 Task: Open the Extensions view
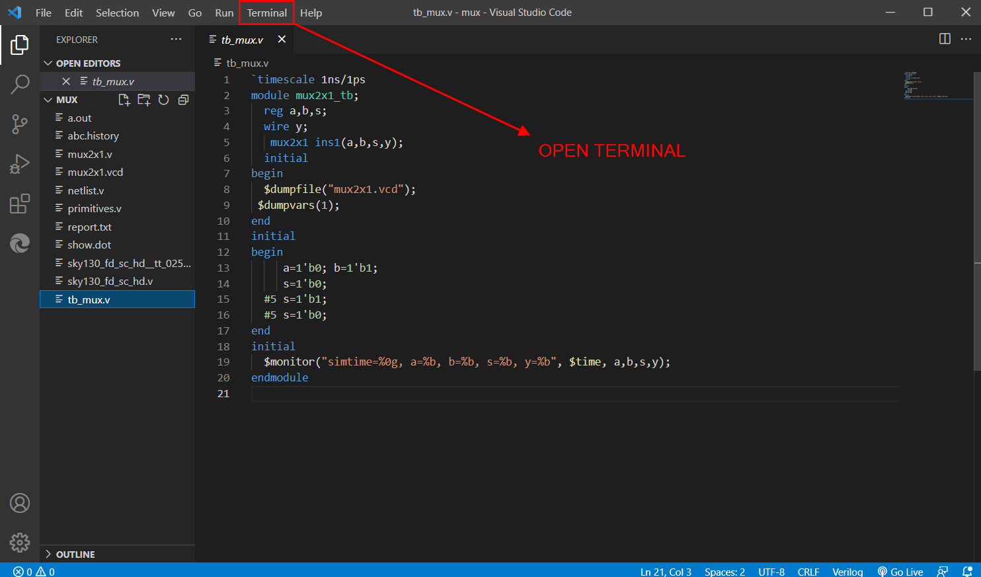[20, 204]
